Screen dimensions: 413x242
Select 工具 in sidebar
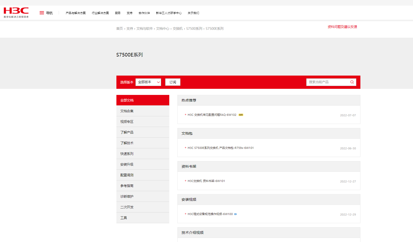point(143,218)
